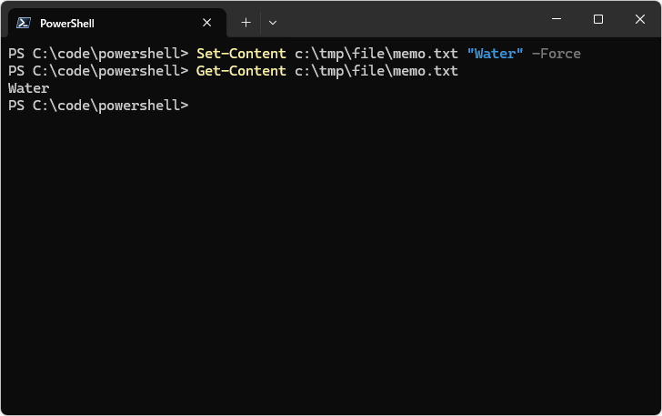Click the first PS C:\code\powershell> prompt
The image size is (662, 416).
pyautogui.click(x=98, y=54)
